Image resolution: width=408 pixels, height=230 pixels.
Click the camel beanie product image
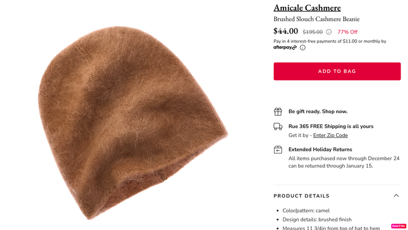click(132, 123)
